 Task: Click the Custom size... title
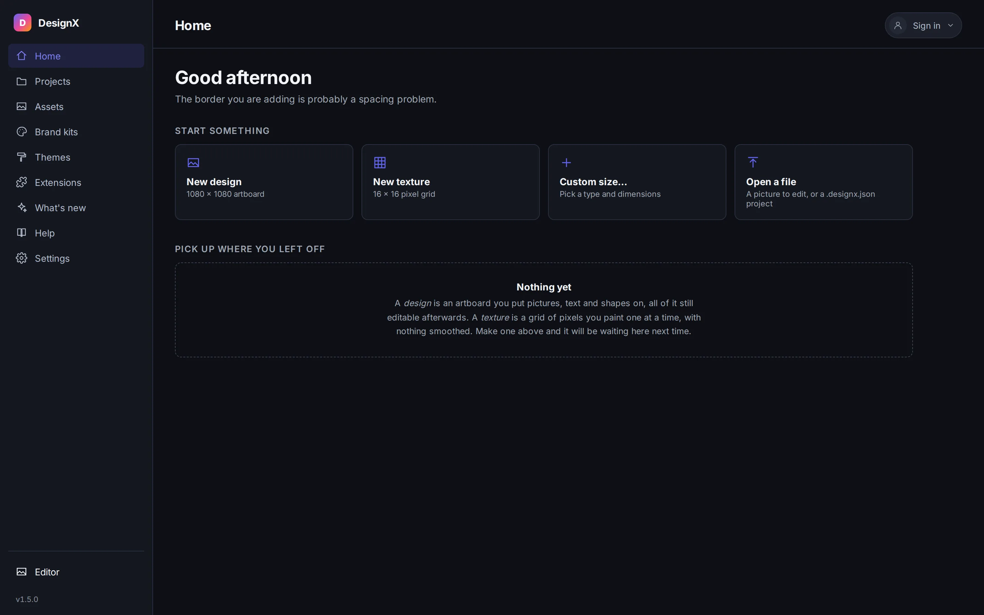(x=593, y=182)
